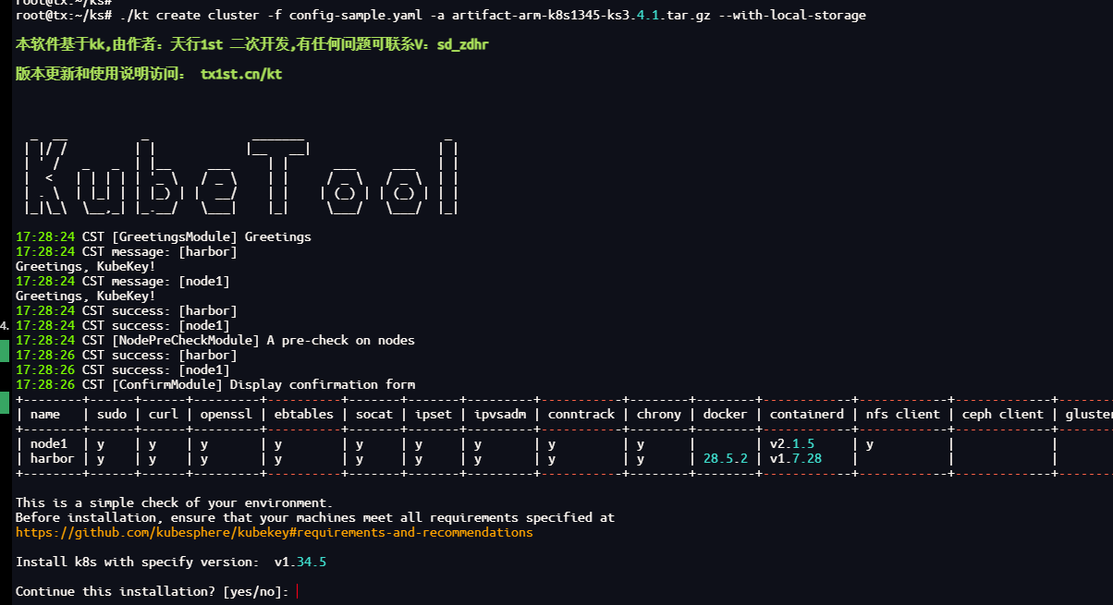The height and width of the screenshot is (605, 1113).
Task: Click the sudo y cell in harbor row
Action: click(101, 458)
